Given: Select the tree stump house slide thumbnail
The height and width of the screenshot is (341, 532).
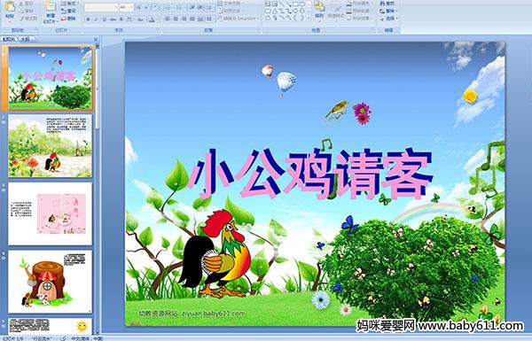Looking at the screenshot, I should pos(50,282).
